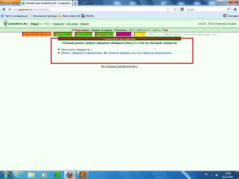Click the search magnifier icon
This screenshot has height=179, width=239.
(x=228, y=9)
